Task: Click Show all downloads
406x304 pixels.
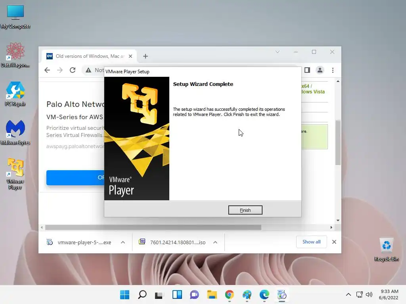Action: point(312,242)
